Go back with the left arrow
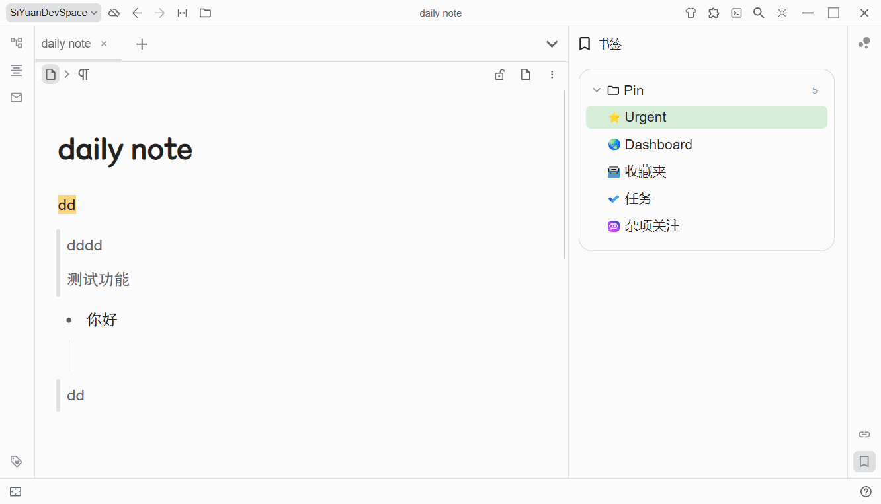This screenshot has width=881, height=504. click(x=137, y=13)
